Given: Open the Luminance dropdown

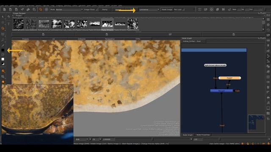Looking at the screenshot, I should 149,9.
